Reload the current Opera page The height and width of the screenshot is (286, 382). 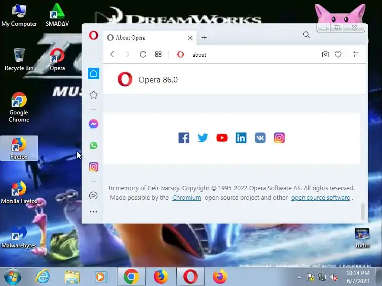[x=143, y=54]
